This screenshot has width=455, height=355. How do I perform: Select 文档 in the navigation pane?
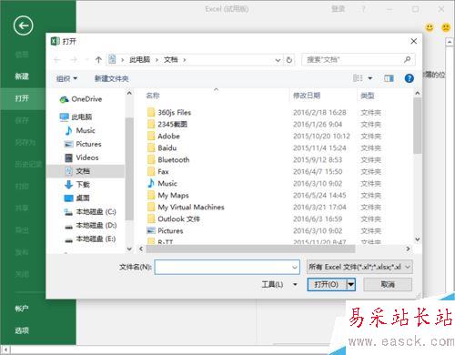point(86,171)
